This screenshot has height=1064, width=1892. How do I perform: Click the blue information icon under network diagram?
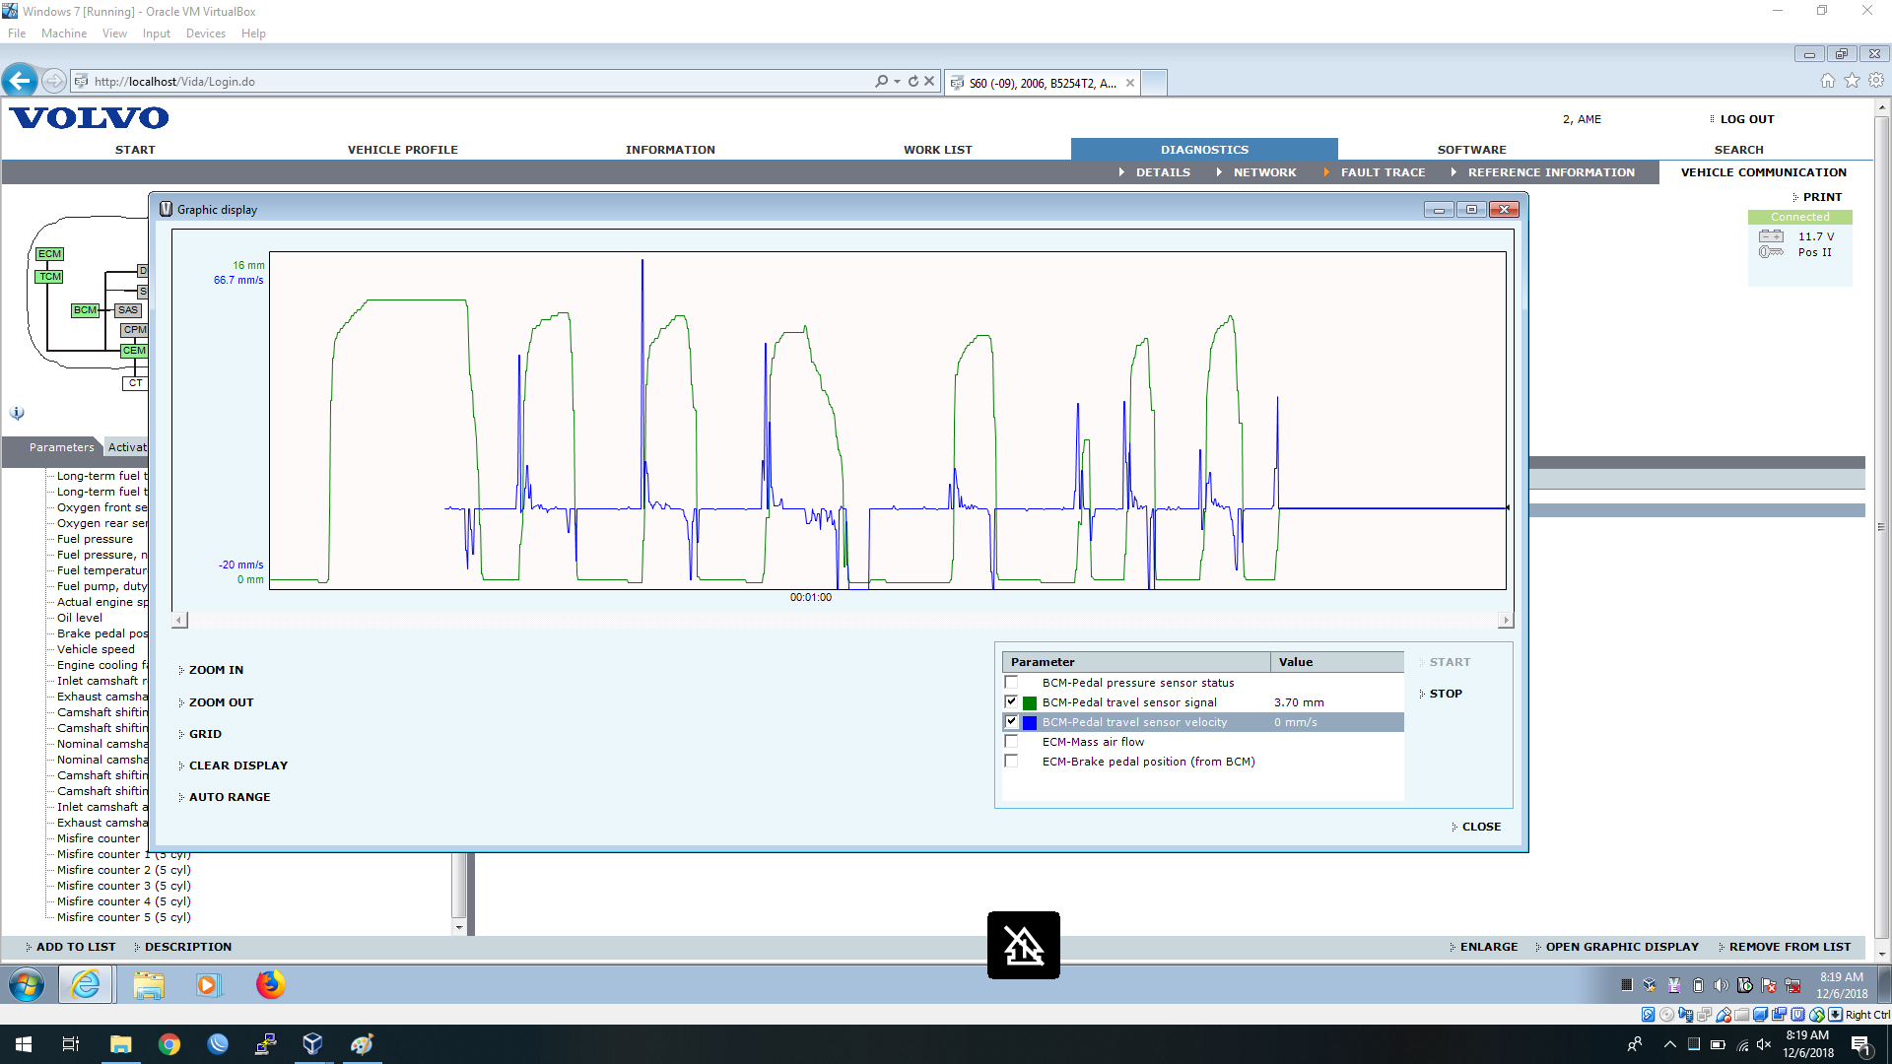tap(17, 413)
